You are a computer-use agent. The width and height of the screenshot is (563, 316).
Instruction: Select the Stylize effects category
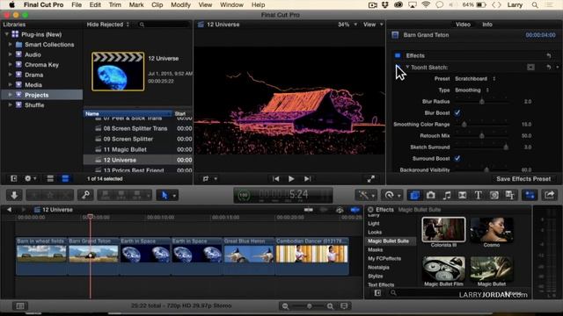(376, 276)
